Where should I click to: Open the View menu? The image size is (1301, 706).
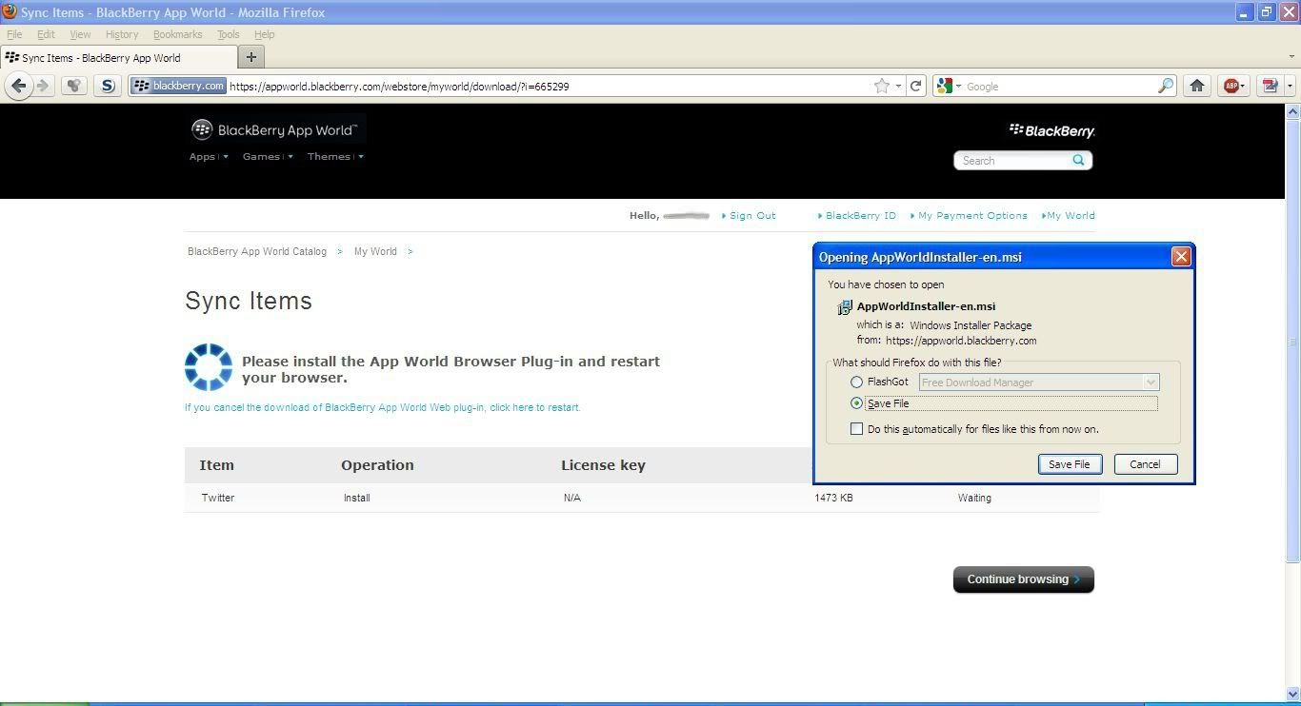[80, 34]
